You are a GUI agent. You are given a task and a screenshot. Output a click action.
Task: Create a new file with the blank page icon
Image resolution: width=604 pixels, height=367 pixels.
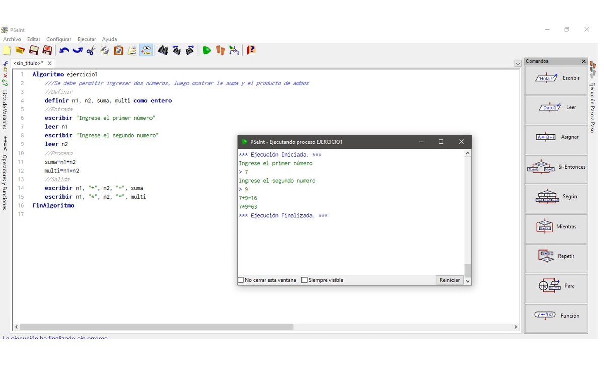click(7, 50)
